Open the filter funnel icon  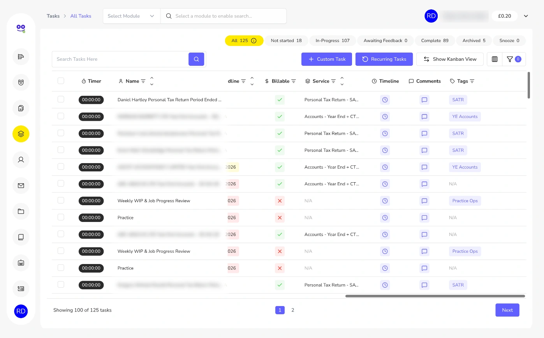[514, 59]
